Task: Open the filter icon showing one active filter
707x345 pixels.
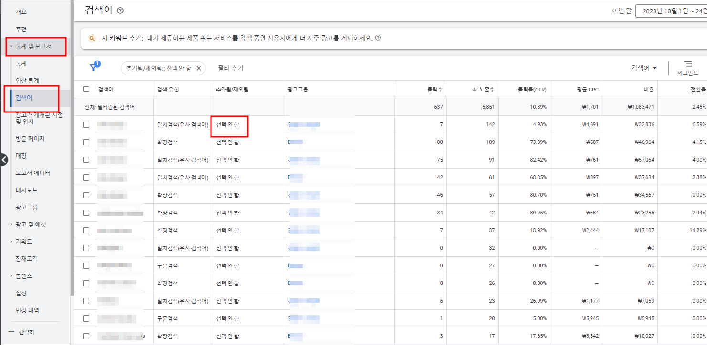Action: pyautogui.click(x=94, y=68)
